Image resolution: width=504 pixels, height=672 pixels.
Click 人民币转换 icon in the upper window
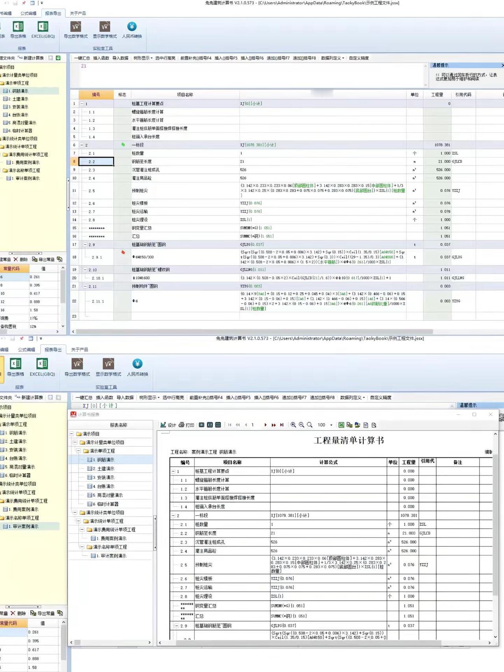point(132,26)
